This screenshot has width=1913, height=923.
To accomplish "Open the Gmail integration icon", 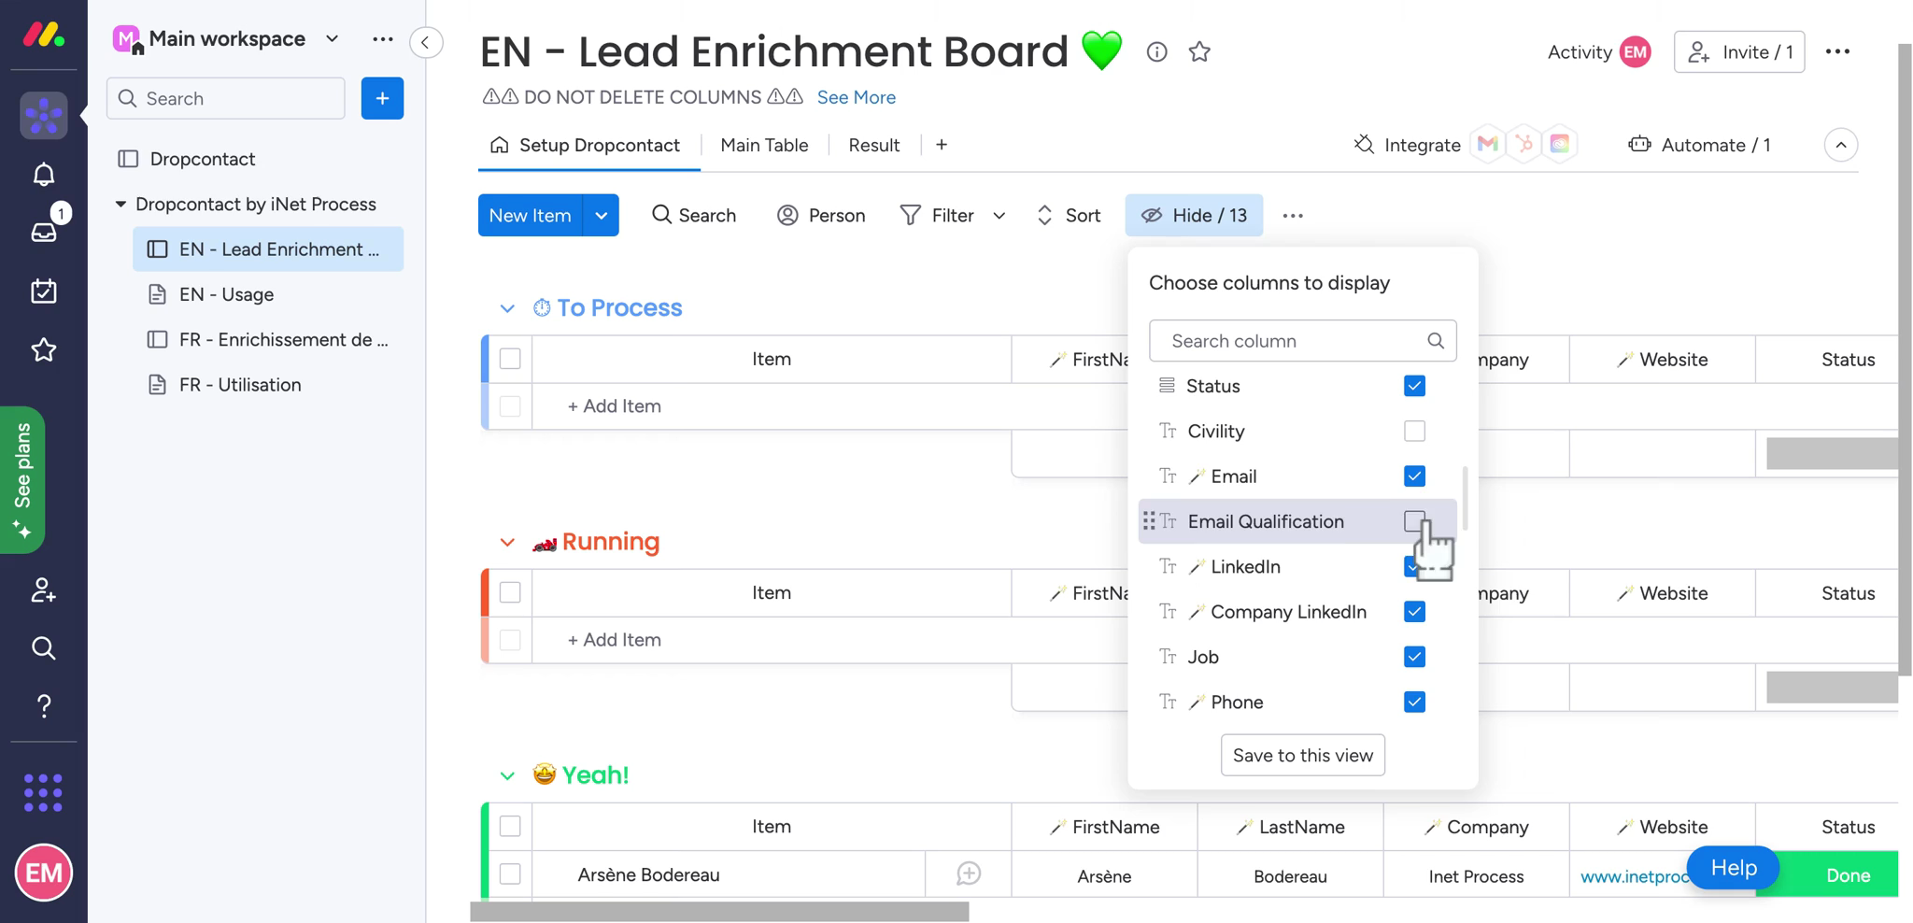I will coord(1488,144).
